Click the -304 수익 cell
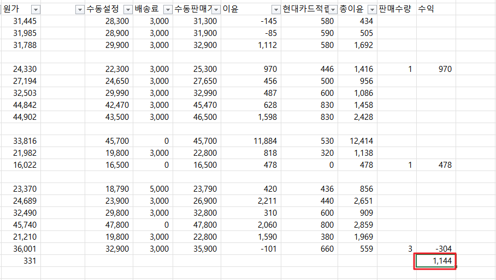 tap(436, 249)
